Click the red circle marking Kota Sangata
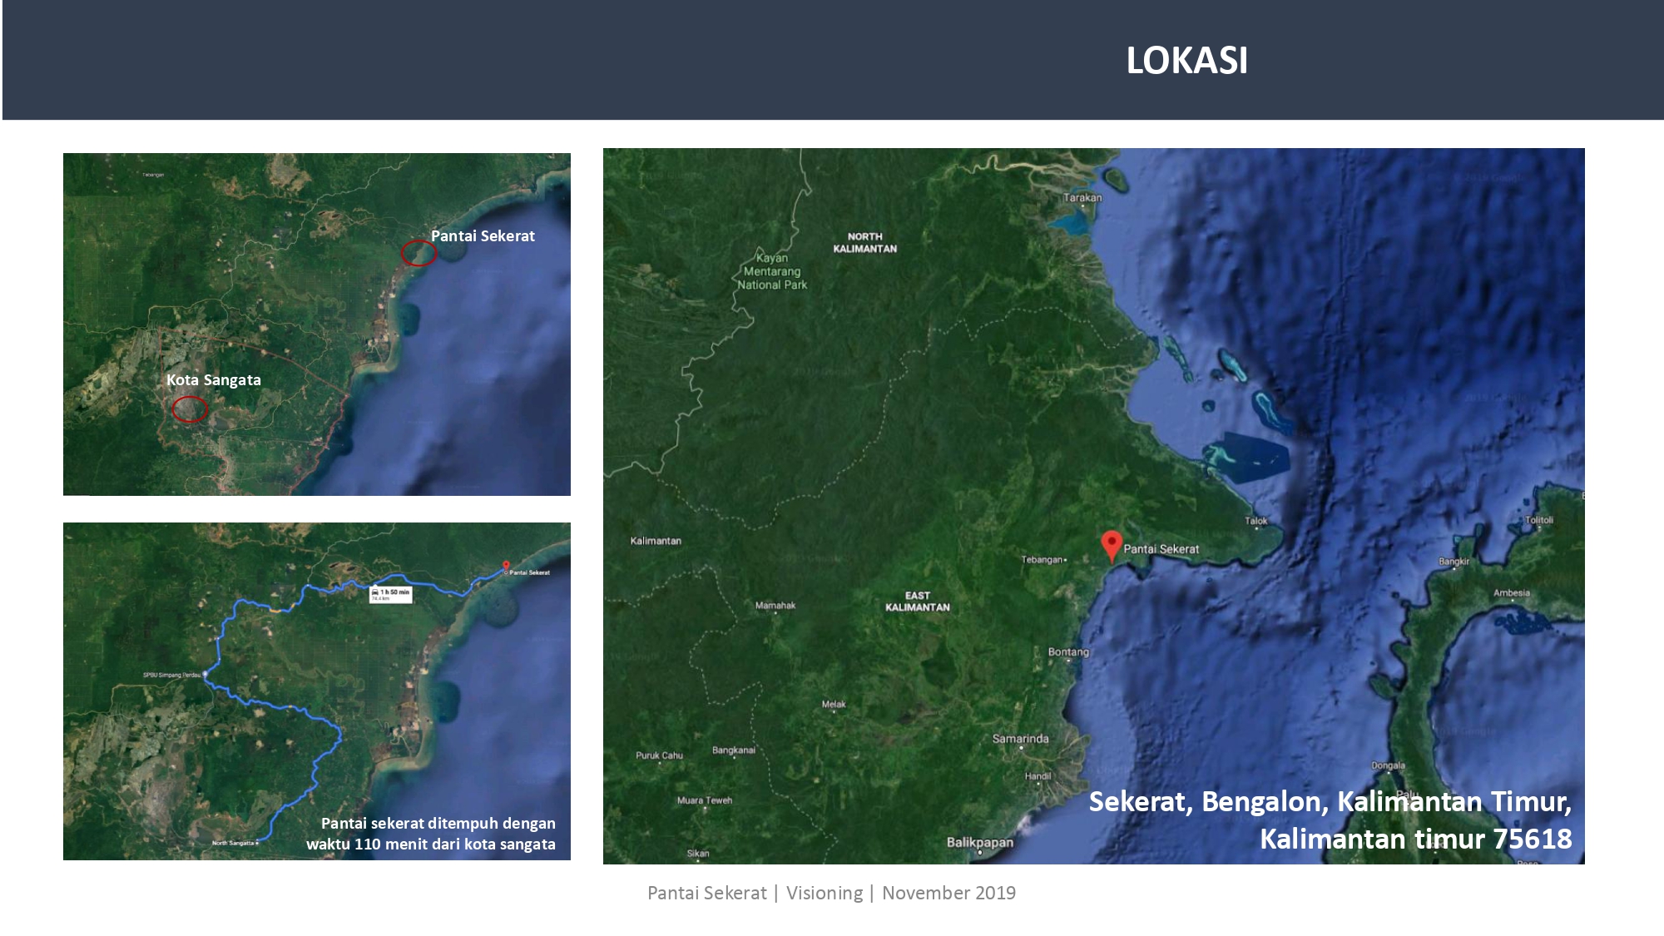The height and width of the screenshot is (936, 1664). pyautogui.click(x=190, y=409)
